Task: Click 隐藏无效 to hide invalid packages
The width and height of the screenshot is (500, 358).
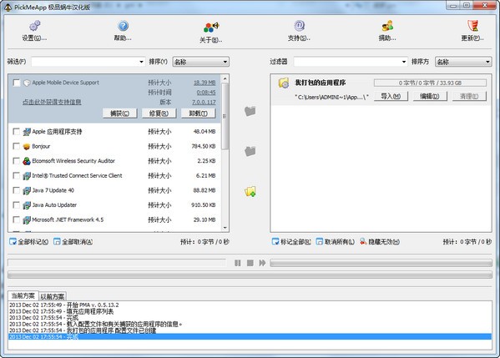Action: (x=380, y=242)
